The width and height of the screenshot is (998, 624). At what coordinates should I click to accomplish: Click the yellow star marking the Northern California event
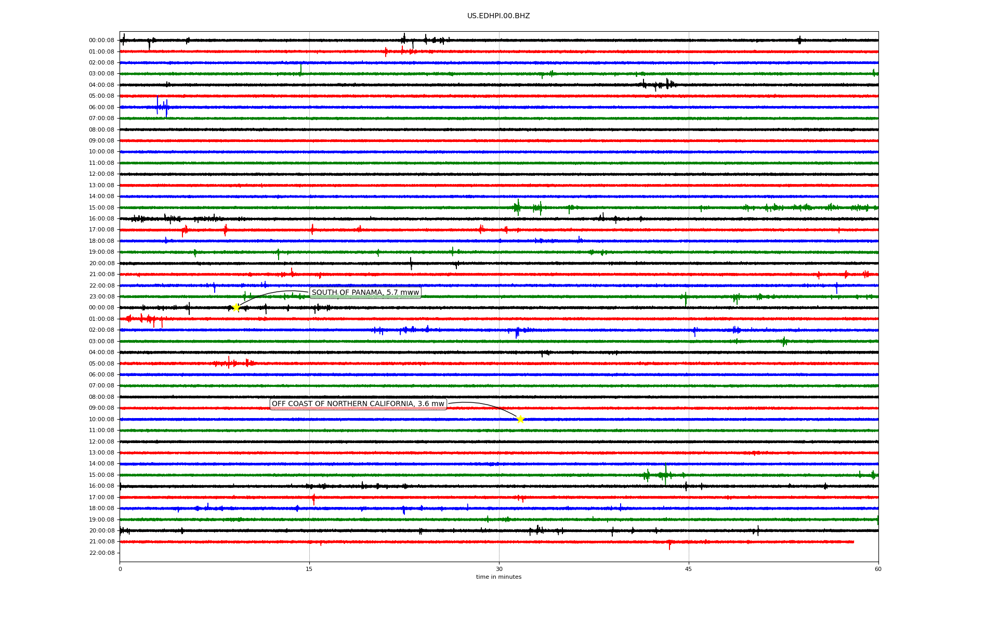coord(520,419)
